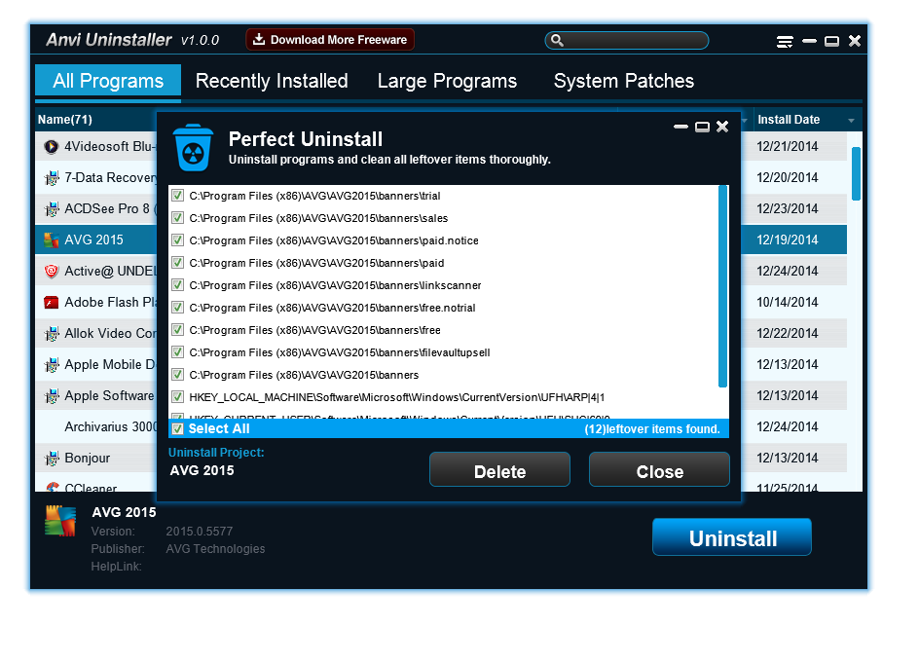Click the search magnifier icon

pos(558,41)
